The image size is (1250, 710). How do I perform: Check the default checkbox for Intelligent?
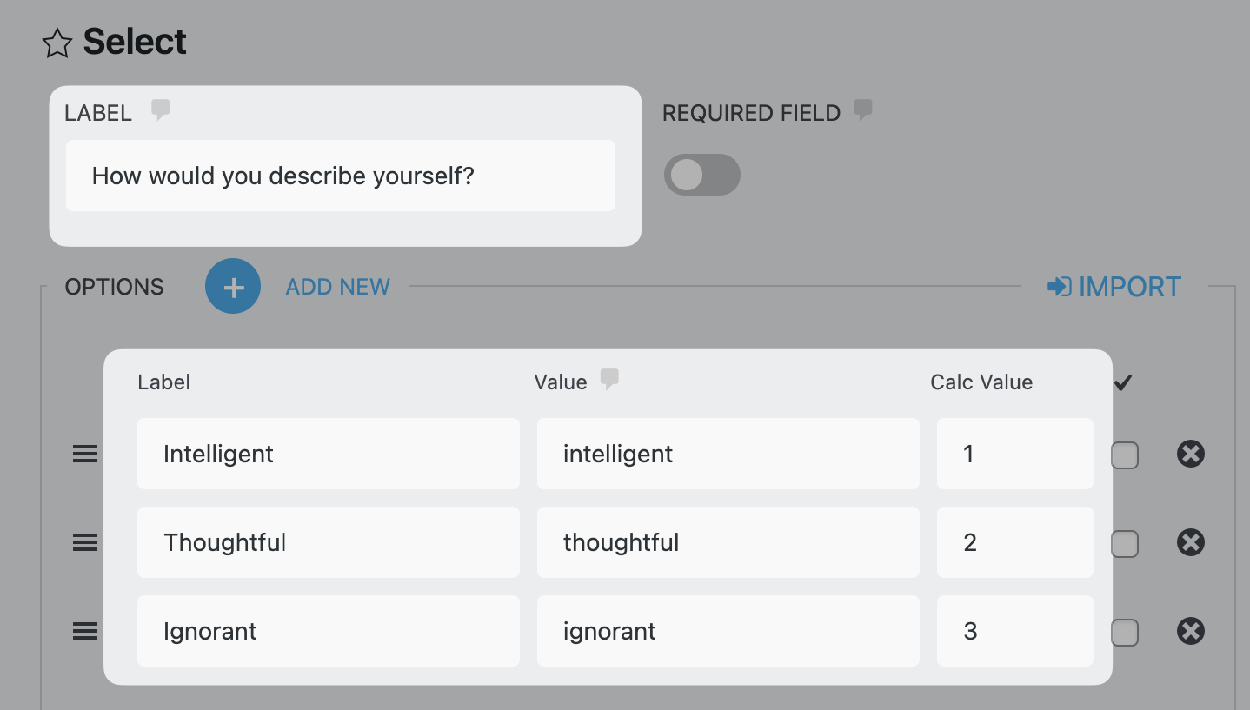[1125, 455]
